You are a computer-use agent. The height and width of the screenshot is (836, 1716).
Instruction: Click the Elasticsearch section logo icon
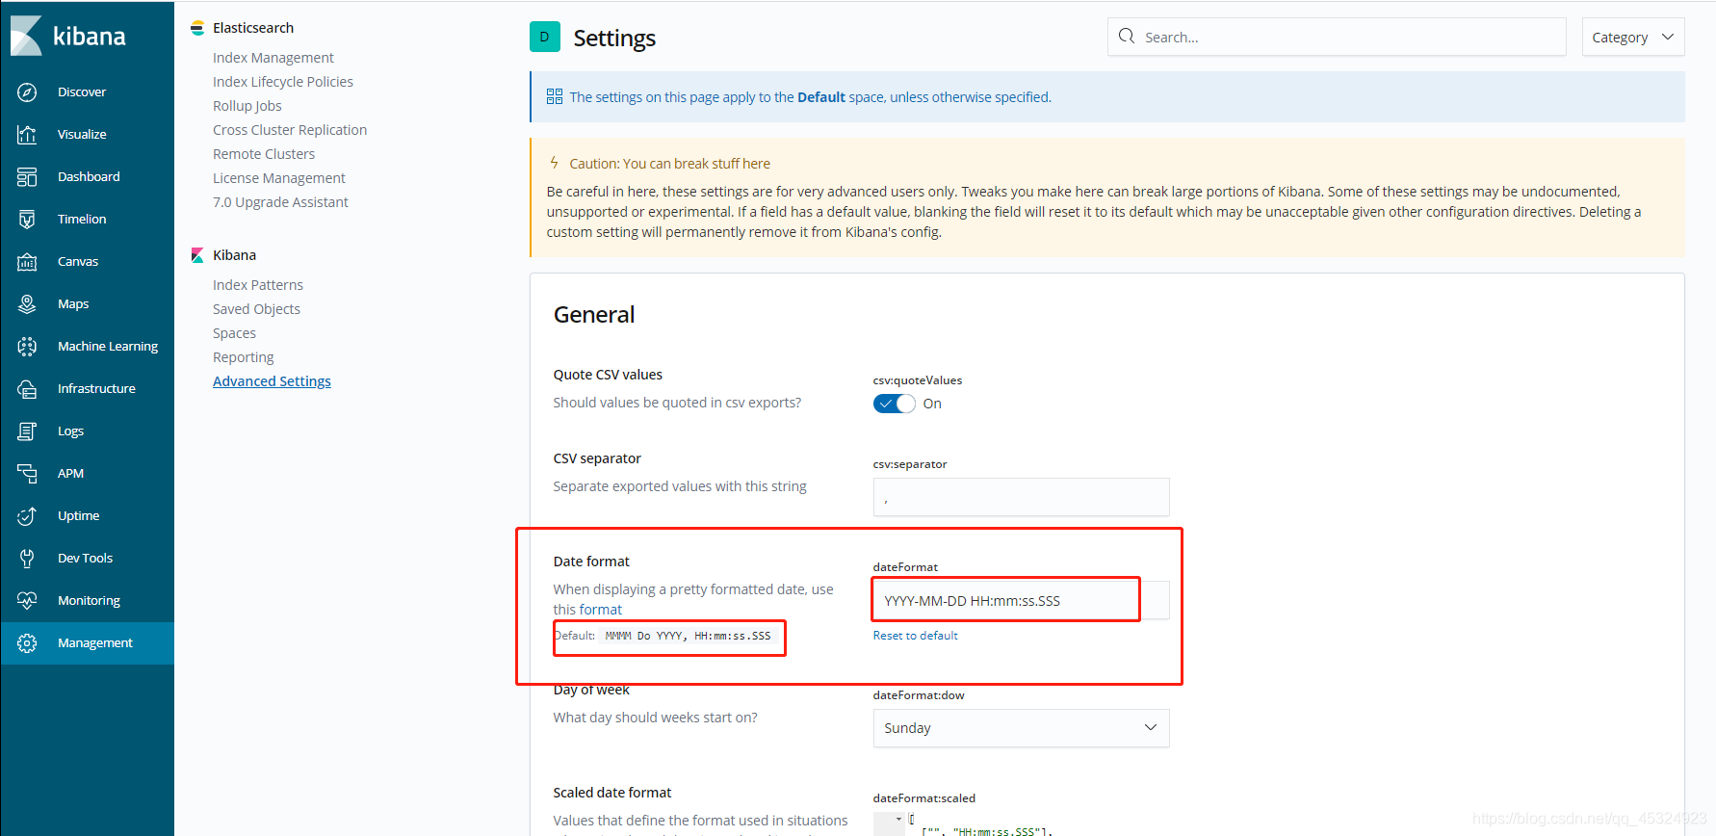click(197, 28)
